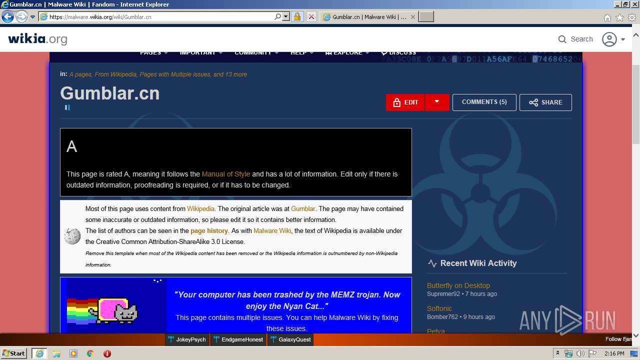Open the 'From Wikipedia' category link
The width and height of the screenshot is (640, 360).
pos(115,74)
